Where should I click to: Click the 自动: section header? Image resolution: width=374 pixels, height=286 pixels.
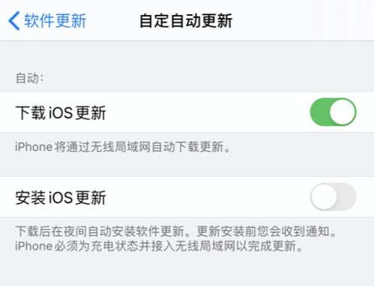tap(30, 78)
